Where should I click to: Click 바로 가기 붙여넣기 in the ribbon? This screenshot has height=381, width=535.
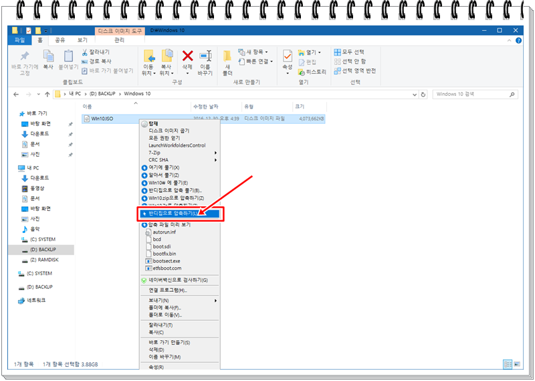tap(108, 71)
